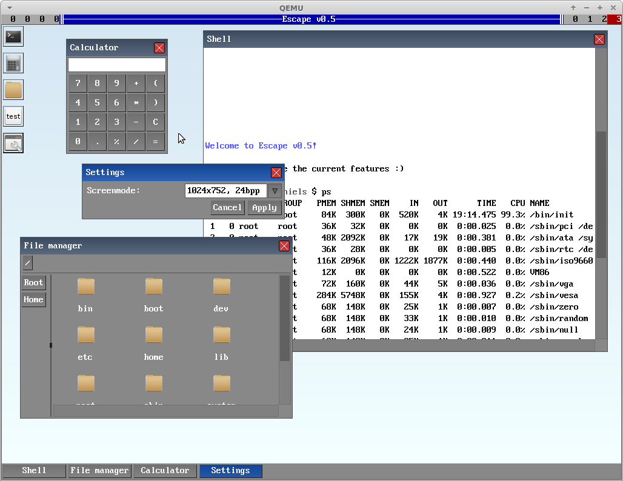Open the settings wrench desktop icon
The image size is (623, 481).
(13, 143)
